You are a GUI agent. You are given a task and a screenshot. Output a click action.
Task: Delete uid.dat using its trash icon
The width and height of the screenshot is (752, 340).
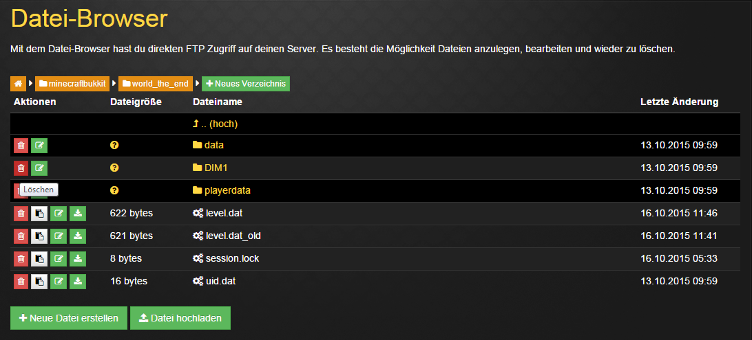coord(21,281)
